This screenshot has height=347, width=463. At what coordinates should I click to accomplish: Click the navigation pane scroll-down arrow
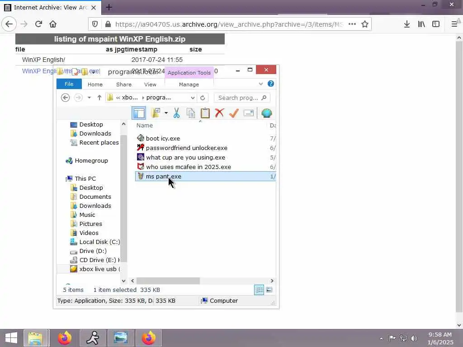click(123, 281)
